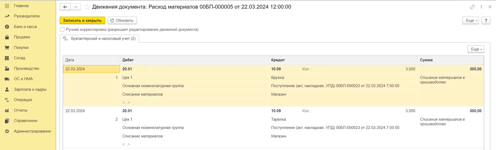Select the first row date cell 22.03.2024
Image resolution: width=496 pixels, height=150 pixels.
click(x=91, y=69)
